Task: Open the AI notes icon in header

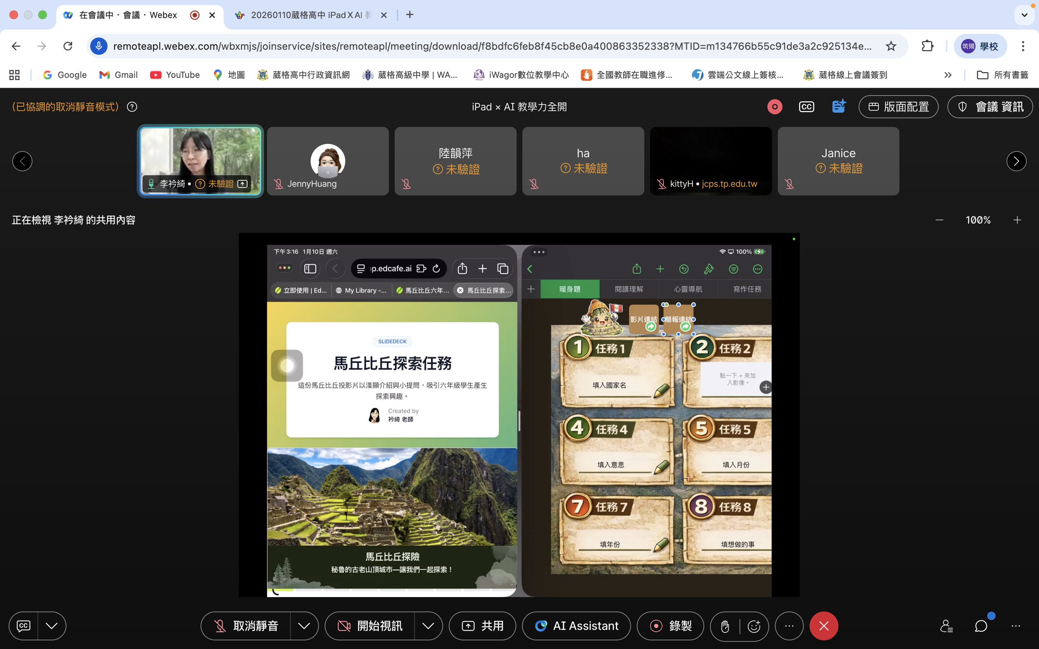Action: [x=838, y=106]
